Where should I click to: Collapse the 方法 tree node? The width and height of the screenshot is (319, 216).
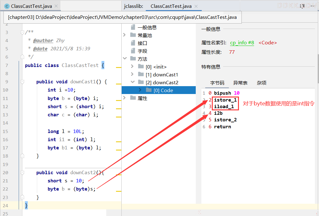125,58
